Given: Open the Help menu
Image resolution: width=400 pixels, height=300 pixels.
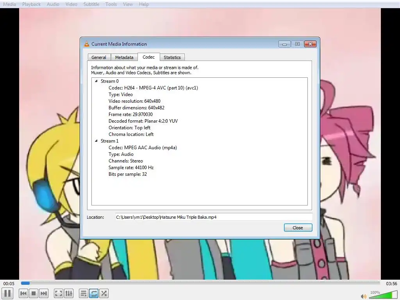Looking at the screenshot, I should [x=144, y=4].
